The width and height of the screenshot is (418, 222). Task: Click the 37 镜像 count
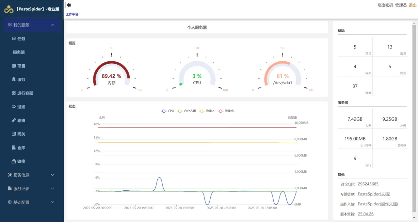point(355,86)
